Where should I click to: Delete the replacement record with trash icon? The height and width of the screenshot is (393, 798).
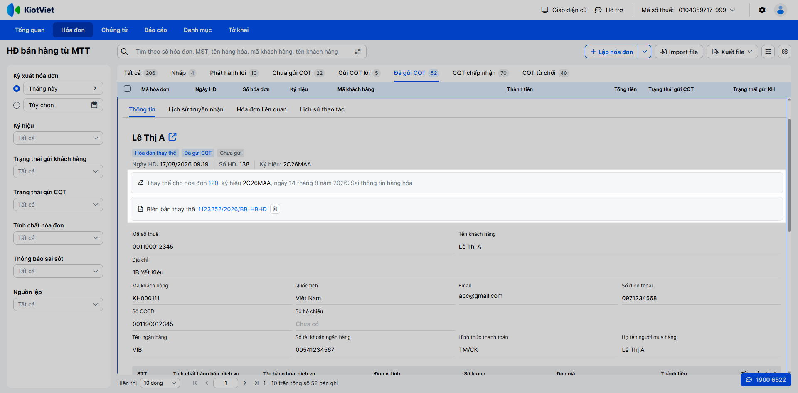point(275,209)
